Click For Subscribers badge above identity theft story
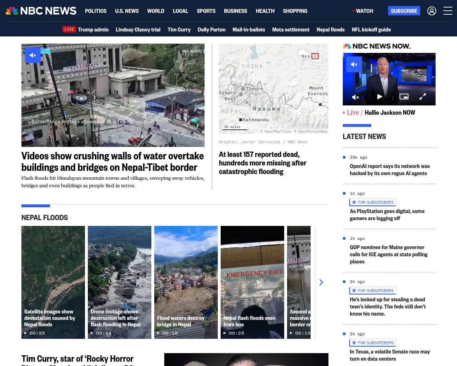 pos(373,291)
